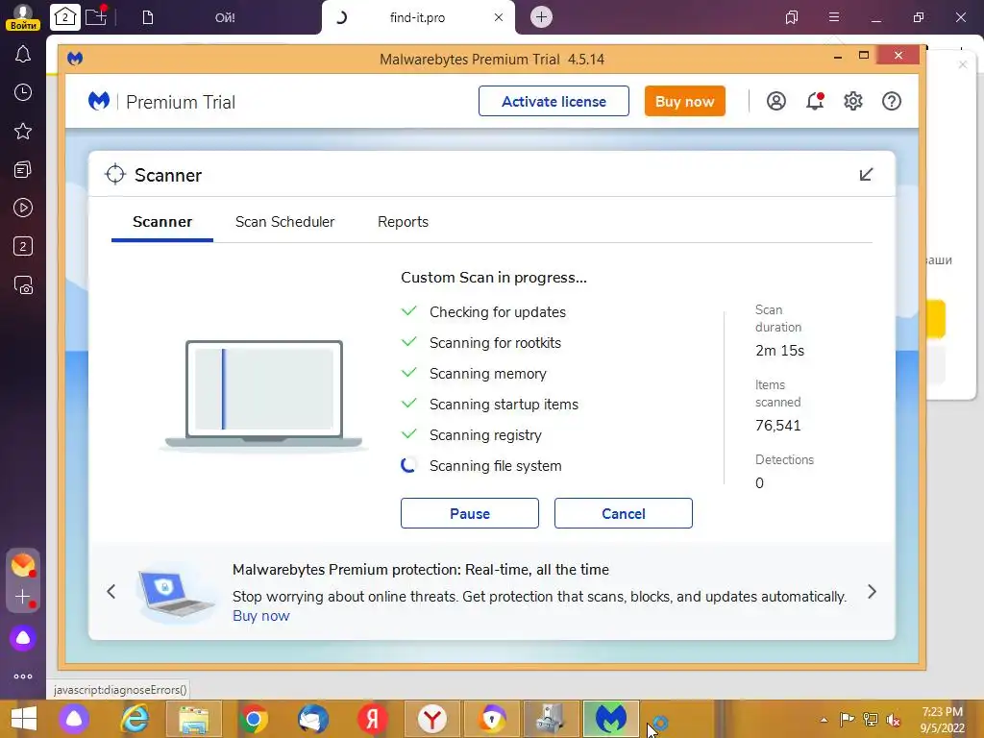Screen dimensions: 984x738
Task: Open Google Chrome from the taskbar
Action: coord(254,719)
